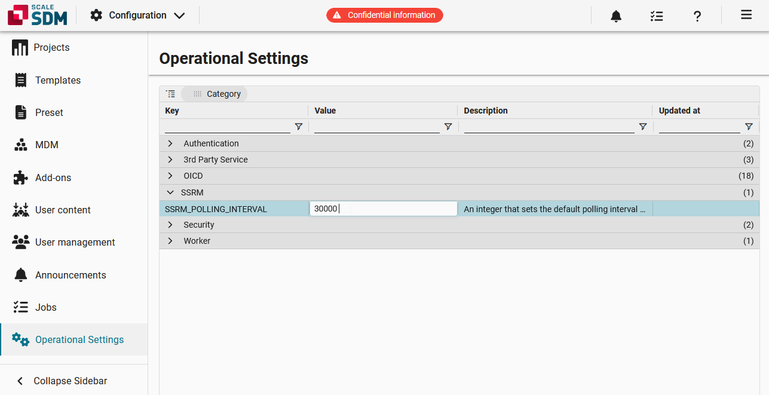Open the help question mark icon

697,16
